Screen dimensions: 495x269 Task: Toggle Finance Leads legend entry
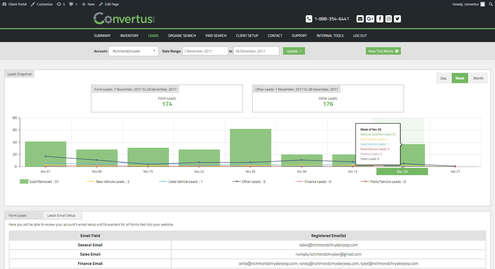coord(313,182)
